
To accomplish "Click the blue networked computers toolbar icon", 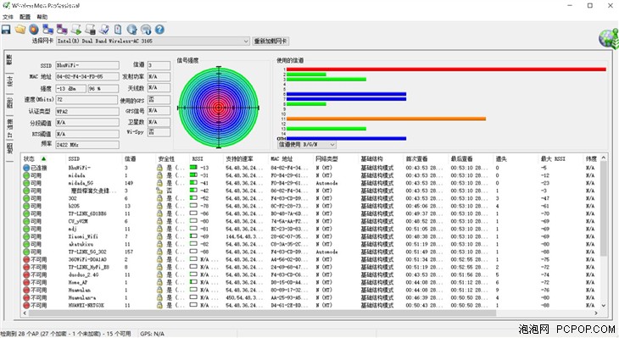I will click(48, 29).
